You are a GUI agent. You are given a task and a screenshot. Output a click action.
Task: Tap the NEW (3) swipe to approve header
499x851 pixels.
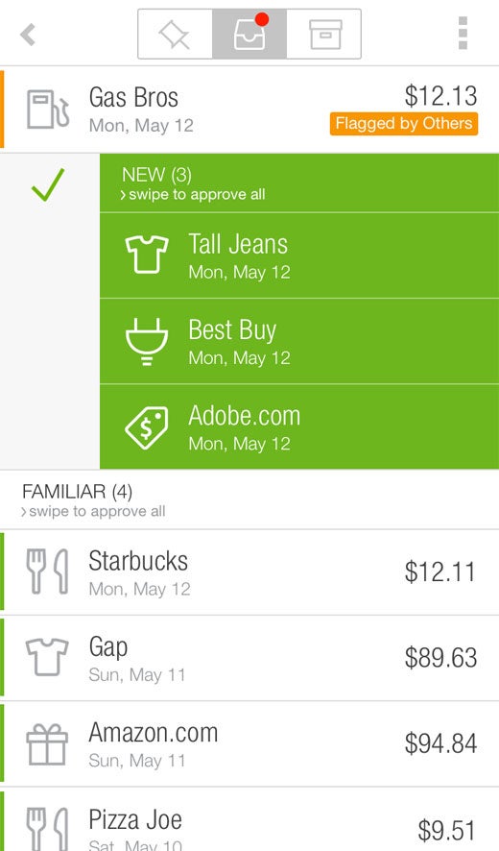tap(299, 182)
